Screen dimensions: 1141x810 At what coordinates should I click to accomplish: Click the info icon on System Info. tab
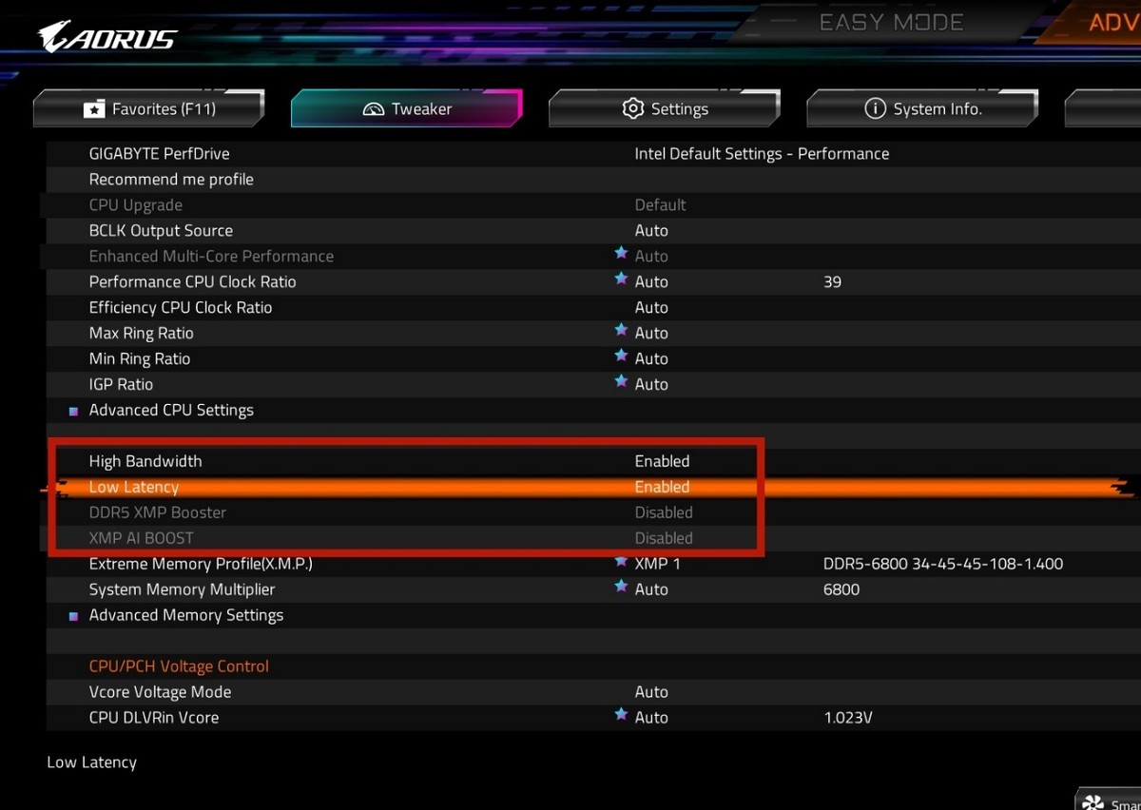(876, 108)
